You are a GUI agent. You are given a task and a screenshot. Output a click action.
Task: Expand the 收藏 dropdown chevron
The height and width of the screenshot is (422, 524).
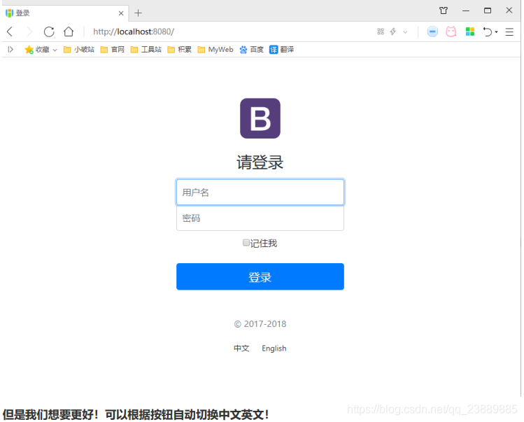55,50
